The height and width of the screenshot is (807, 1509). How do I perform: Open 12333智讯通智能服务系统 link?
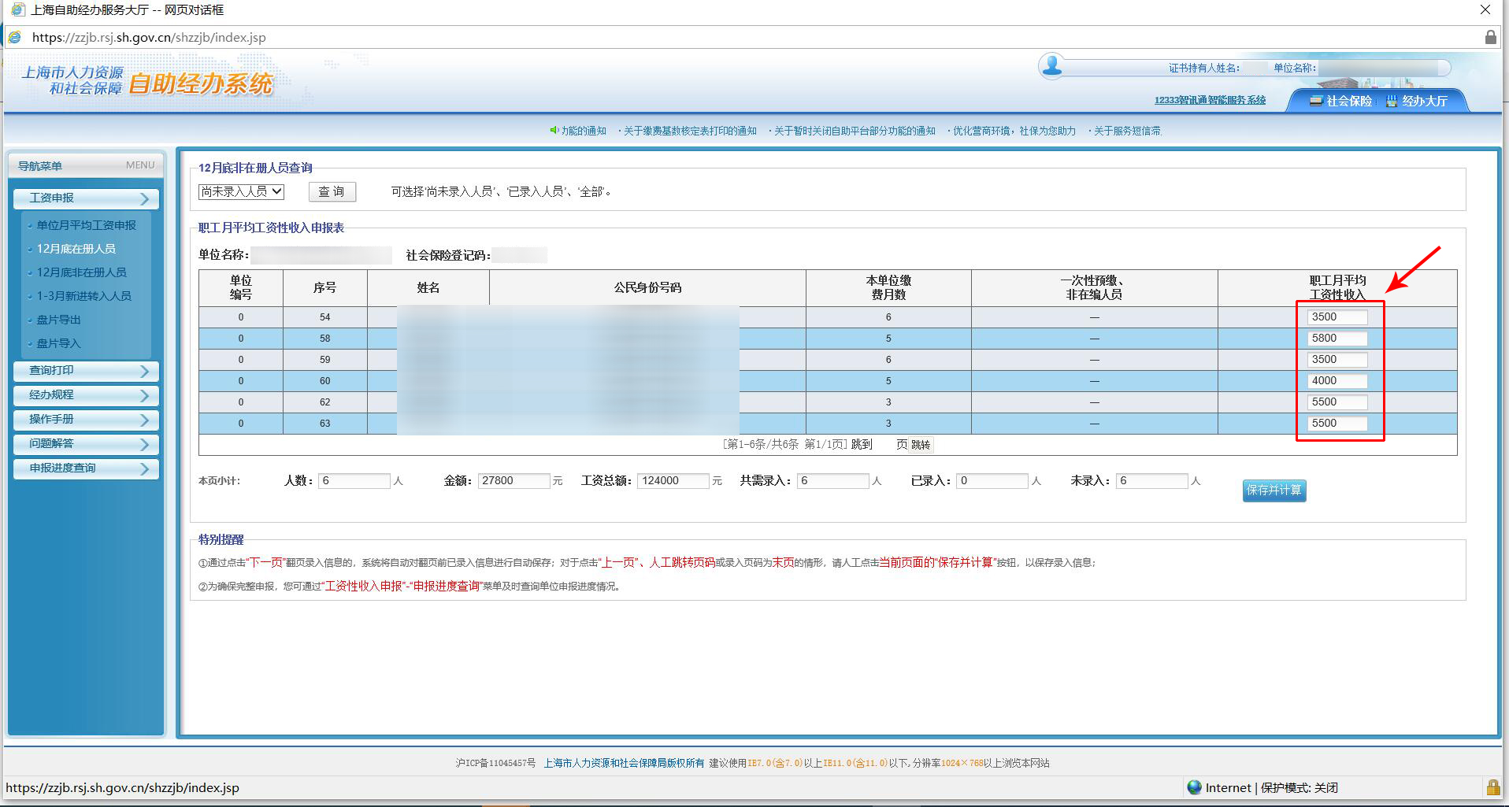1210,100
